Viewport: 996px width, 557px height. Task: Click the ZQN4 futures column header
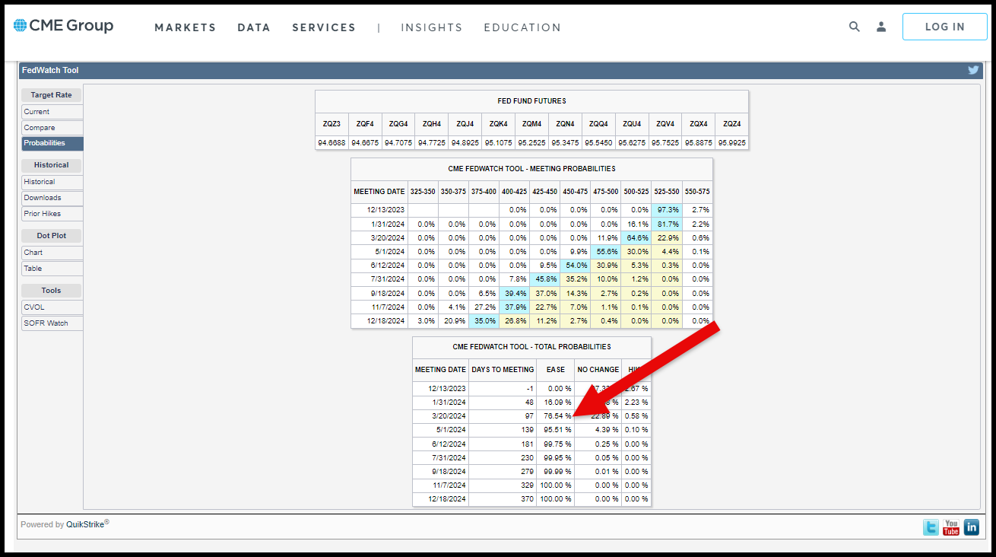point(565,124)
